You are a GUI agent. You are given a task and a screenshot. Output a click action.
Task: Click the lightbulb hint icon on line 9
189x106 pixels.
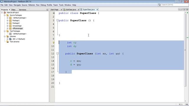(x=53, y=42)
